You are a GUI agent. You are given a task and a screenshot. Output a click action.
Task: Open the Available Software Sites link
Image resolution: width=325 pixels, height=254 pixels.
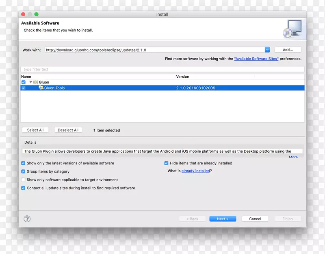coord(256,59)
